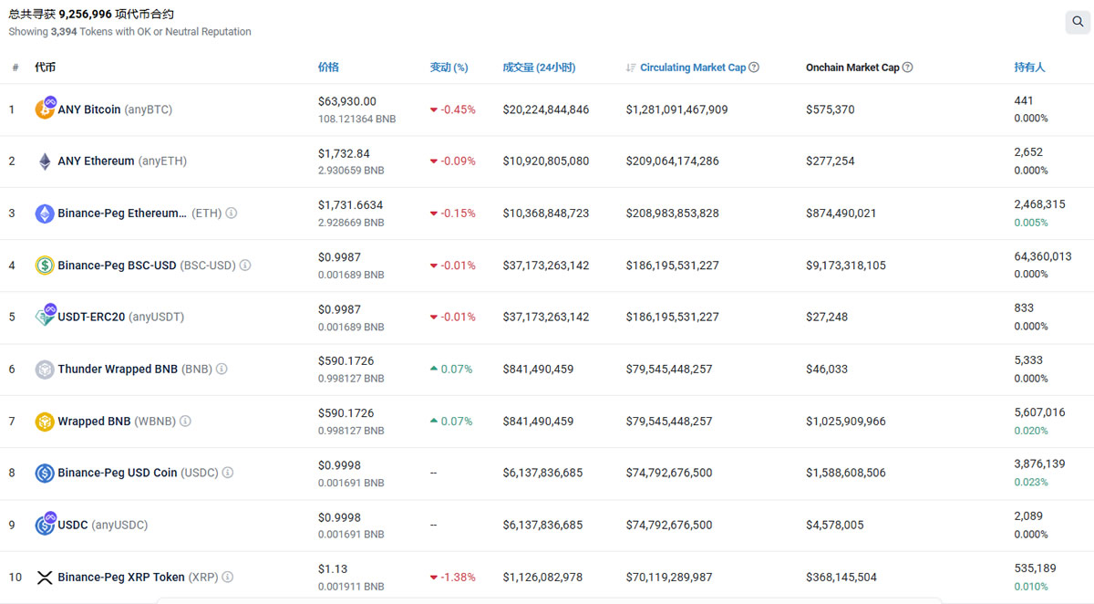The width and height of the screenshot is (1094, 604).
Task: Click price $1,732.84 of ANY Ethereum
Action: pyautogui.click(x=344, y=153)
